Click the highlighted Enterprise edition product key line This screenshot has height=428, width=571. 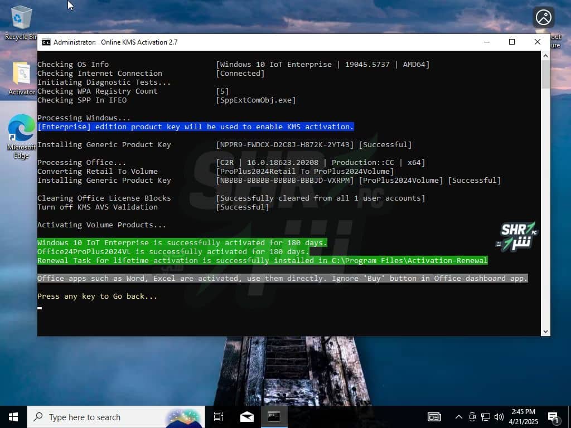pyautogui.click(x=196, y=127)
